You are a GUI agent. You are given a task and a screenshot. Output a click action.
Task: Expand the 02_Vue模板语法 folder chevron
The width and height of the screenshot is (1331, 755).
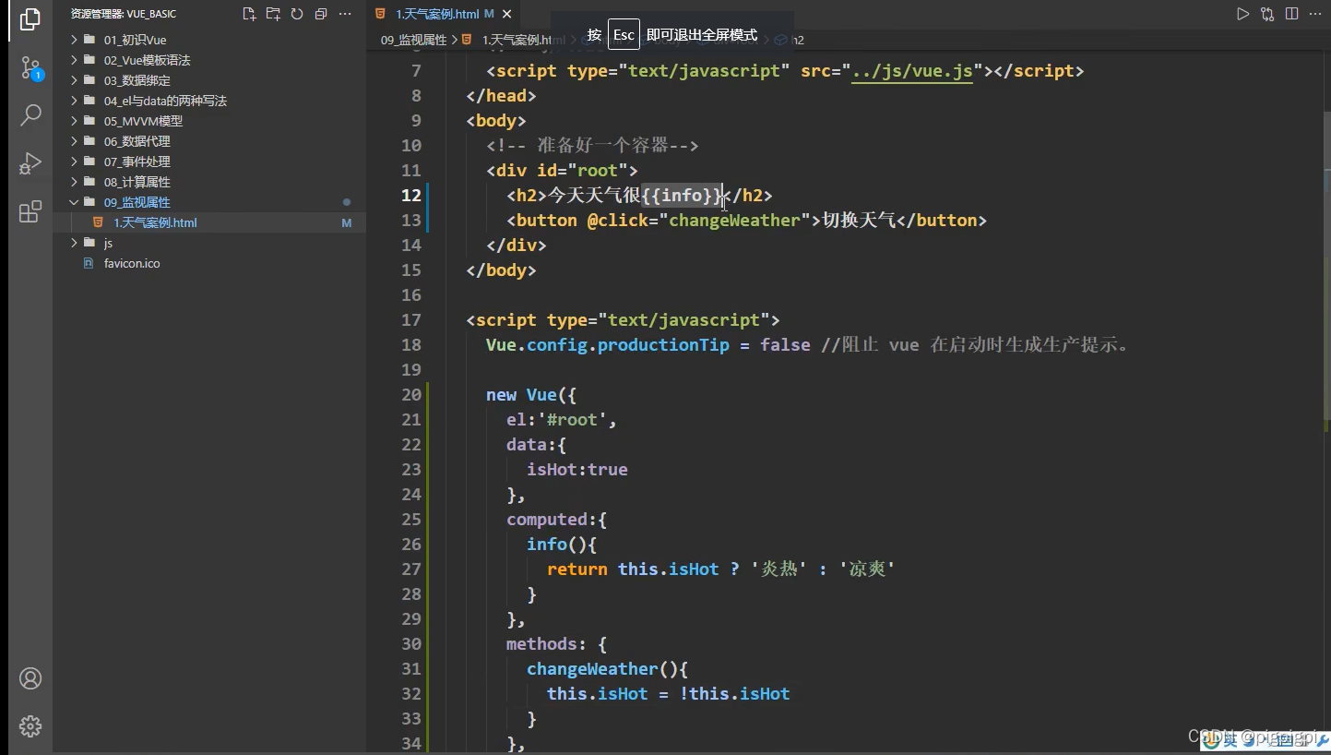click(75, 60)
